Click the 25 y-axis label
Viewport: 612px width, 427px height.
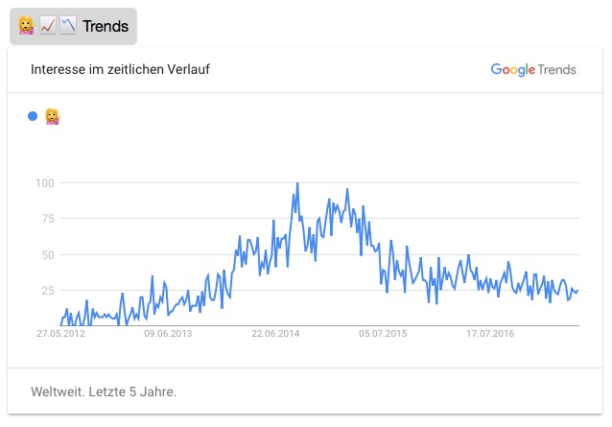(48, 291)
